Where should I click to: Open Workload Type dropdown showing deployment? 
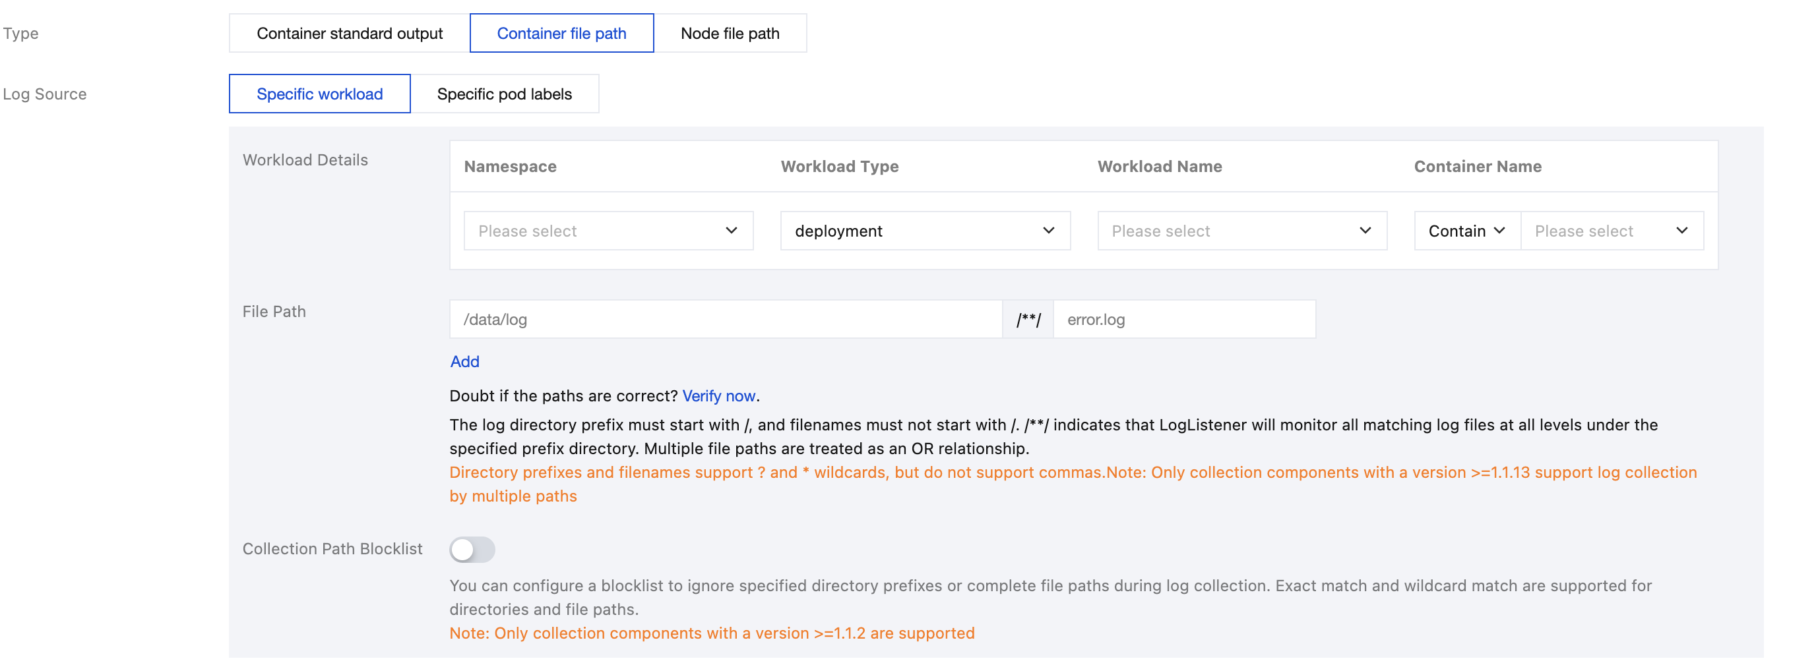(x=914, y=231)
